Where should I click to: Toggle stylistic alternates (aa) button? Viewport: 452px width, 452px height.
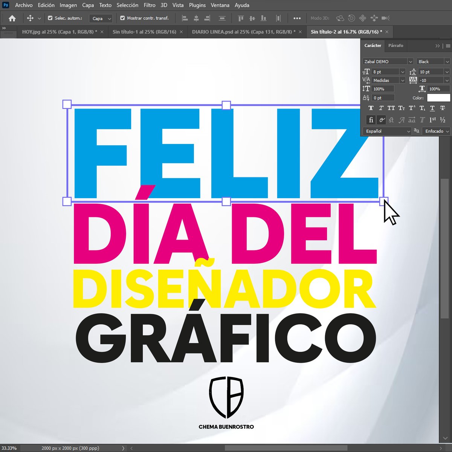412,120
